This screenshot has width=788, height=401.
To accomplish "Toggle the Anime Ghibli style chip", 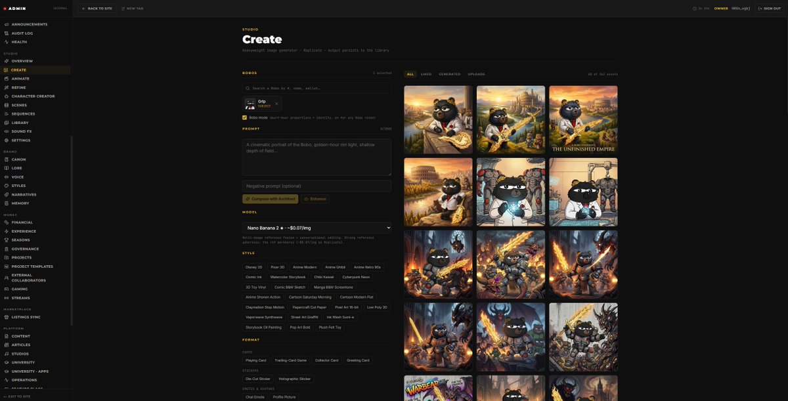I will (336, 267).
